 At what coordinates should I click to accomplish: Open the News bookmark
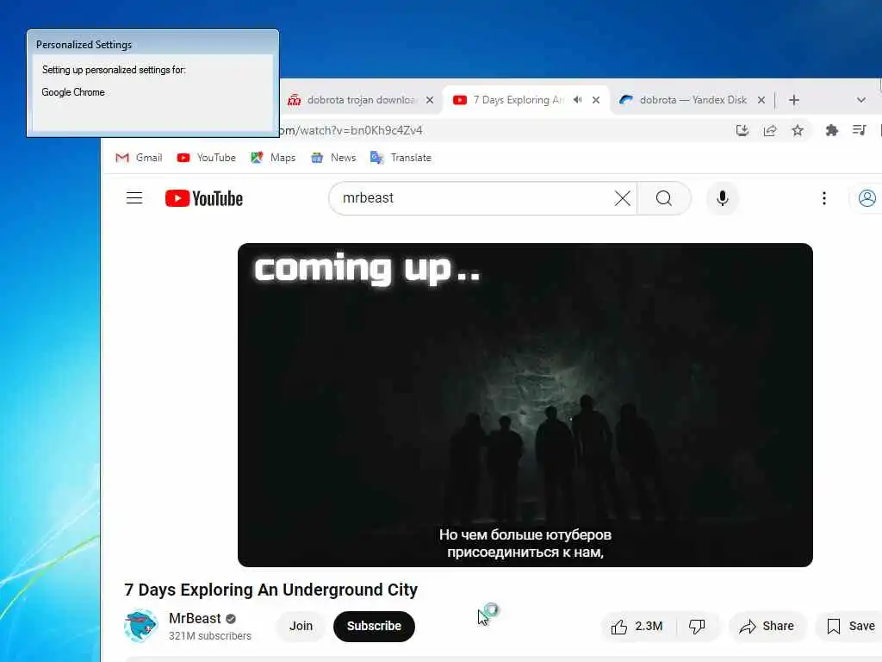point(333,158)
